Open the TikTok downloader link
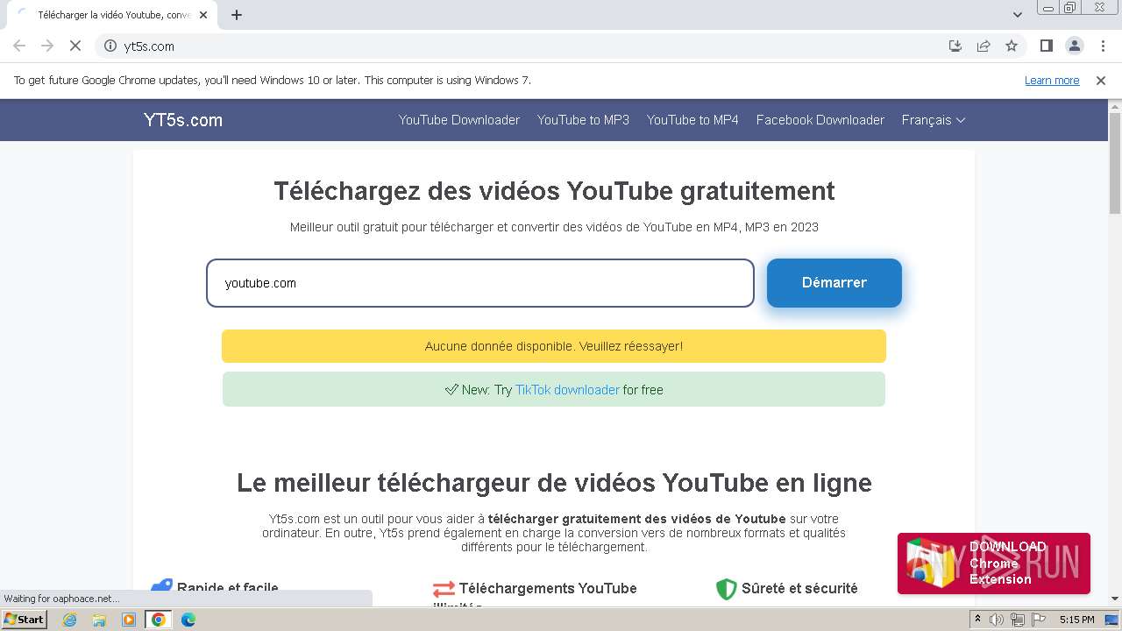Screen dimensions: 1122x631 [x=567, y=390]
